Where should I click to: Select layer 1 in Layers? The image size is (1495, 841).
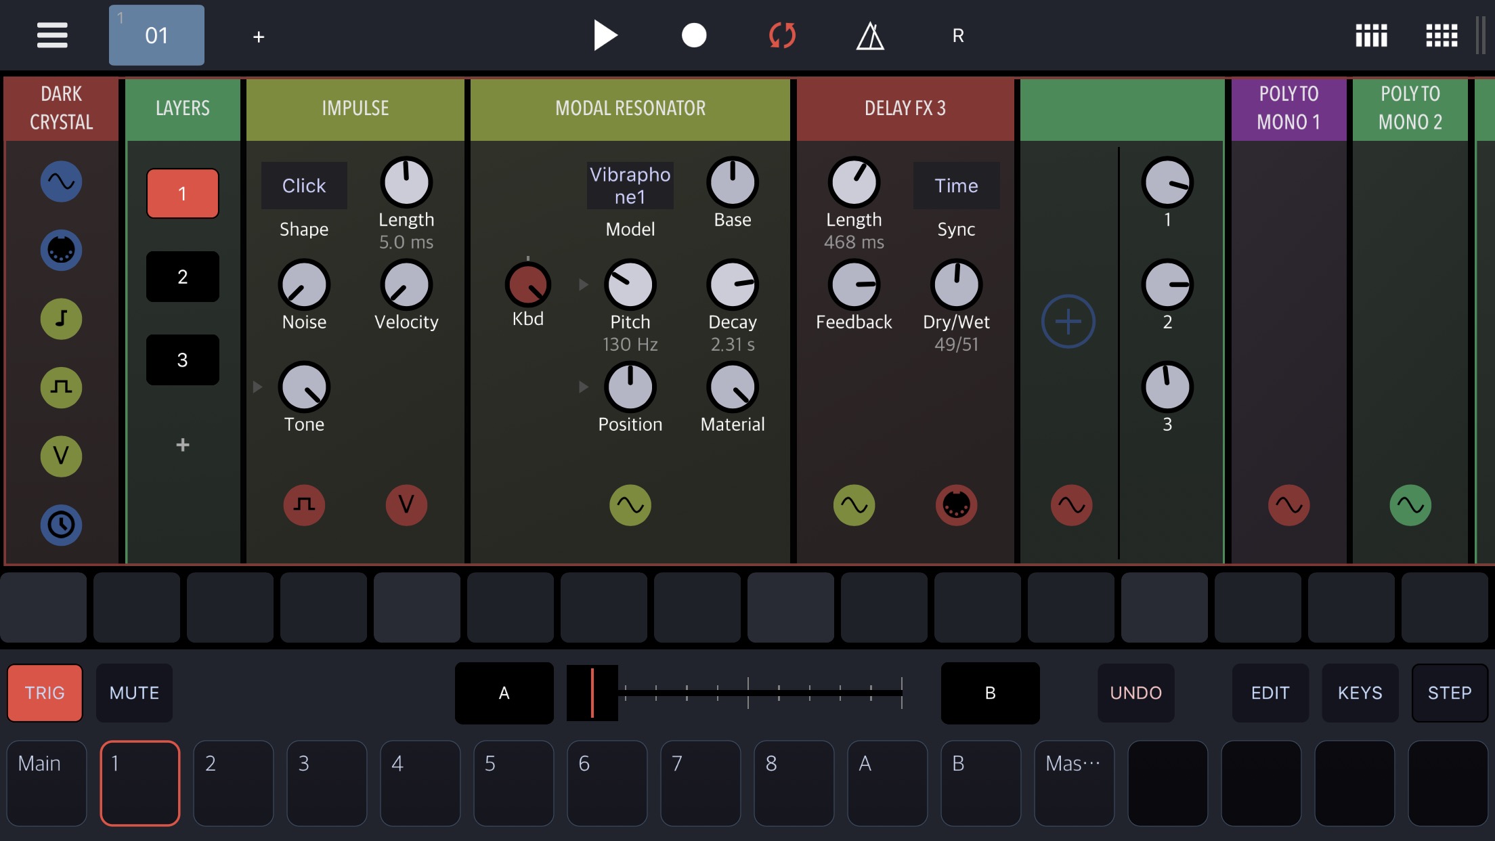point(183,194)
